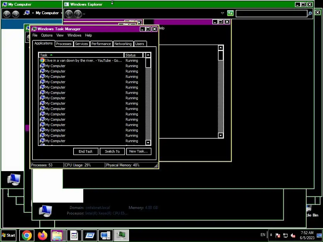Click the My Computer title bar icon
This screenshot has width=323, height=242.
tap(5, 4)
